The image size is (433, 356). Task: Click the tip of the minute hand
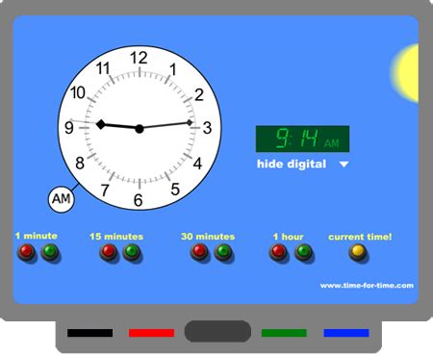[x=190, y=122]
